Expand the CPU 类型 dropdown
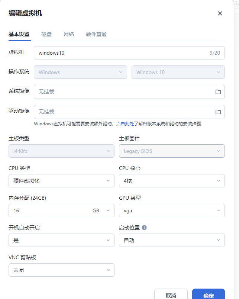 [61, 181]
